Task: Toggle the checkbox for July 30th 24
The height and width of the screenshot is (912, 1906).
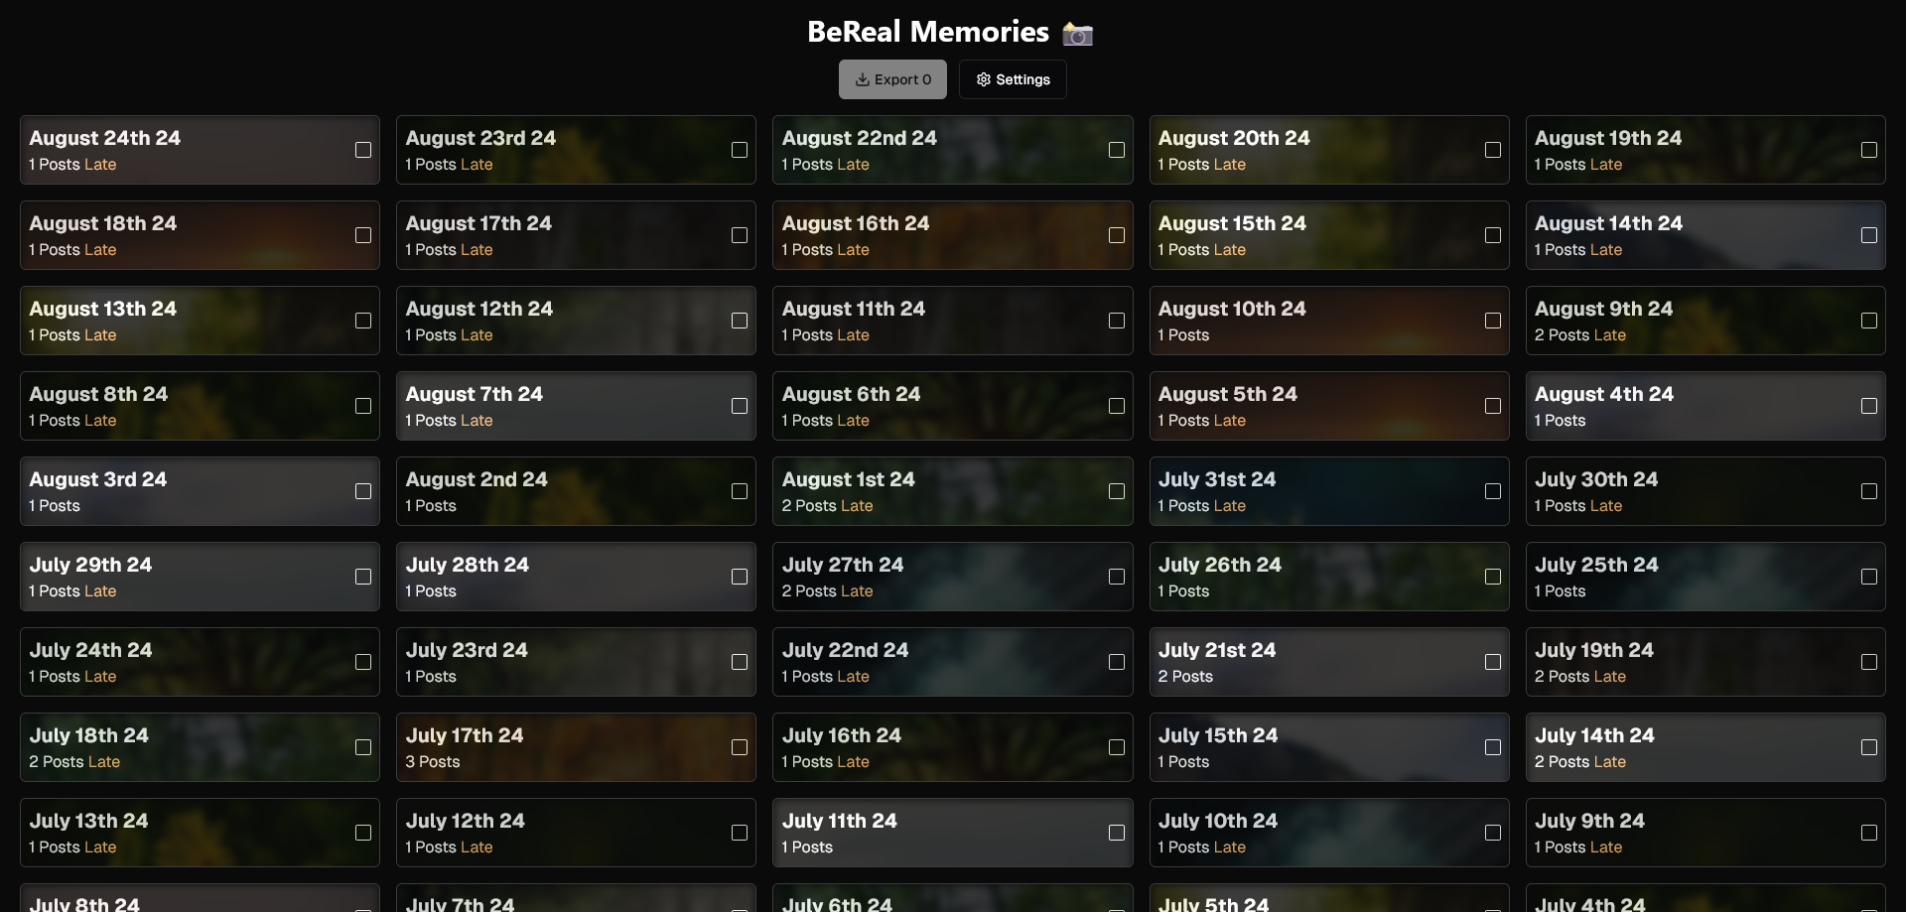Action: [1869, 491]
